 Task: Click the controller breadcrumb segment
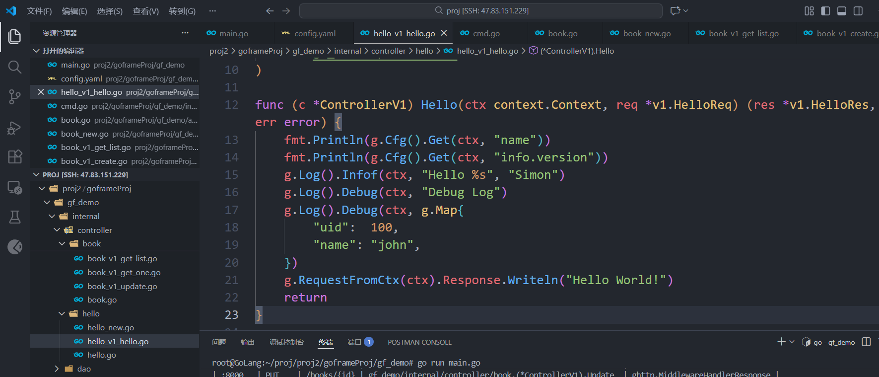(388, 51)
